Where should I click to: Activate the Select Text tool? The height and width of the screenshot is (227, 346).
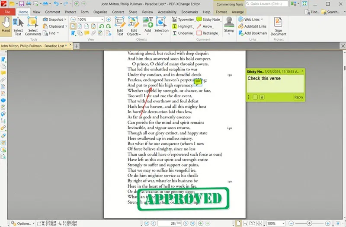click(18, 26)
